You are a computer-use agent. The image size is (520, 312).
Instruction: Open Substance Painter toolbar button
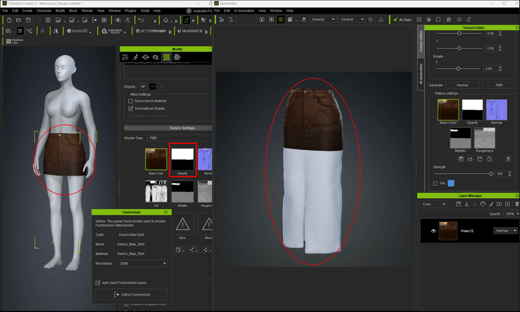click(x=113, y=31)
